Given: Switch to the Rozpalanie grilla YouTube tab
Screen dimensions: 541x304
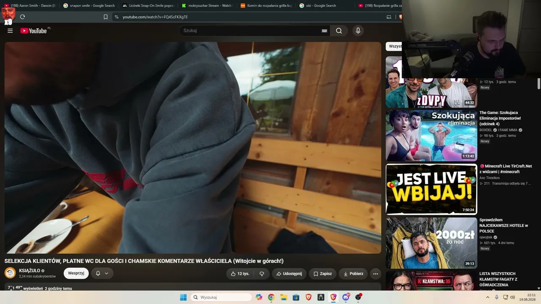Looking at the screenshot, I should [x=379, y=5].
